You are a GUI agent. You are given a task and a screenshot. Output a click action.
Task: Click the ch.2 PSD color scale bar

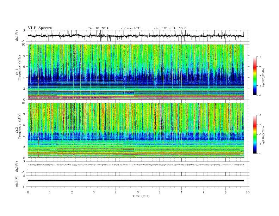[x=255, y=134]
